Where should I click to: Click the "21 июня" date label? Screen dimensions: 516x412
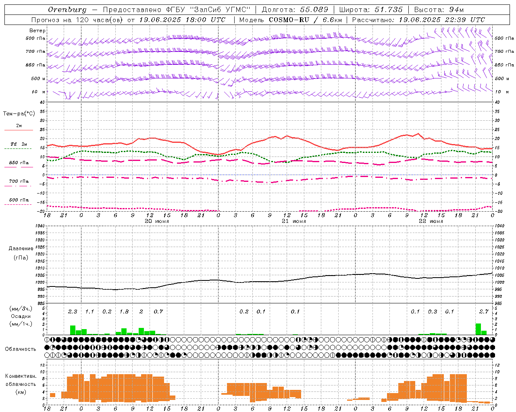[x=294, y=221]
